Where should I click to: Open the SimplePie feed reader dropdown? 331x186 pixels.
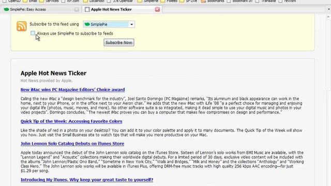pos(109,24)
